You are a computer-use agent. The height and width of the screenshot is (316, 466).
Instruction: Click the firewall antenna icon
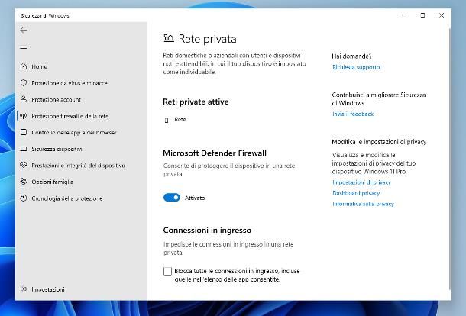24,116
